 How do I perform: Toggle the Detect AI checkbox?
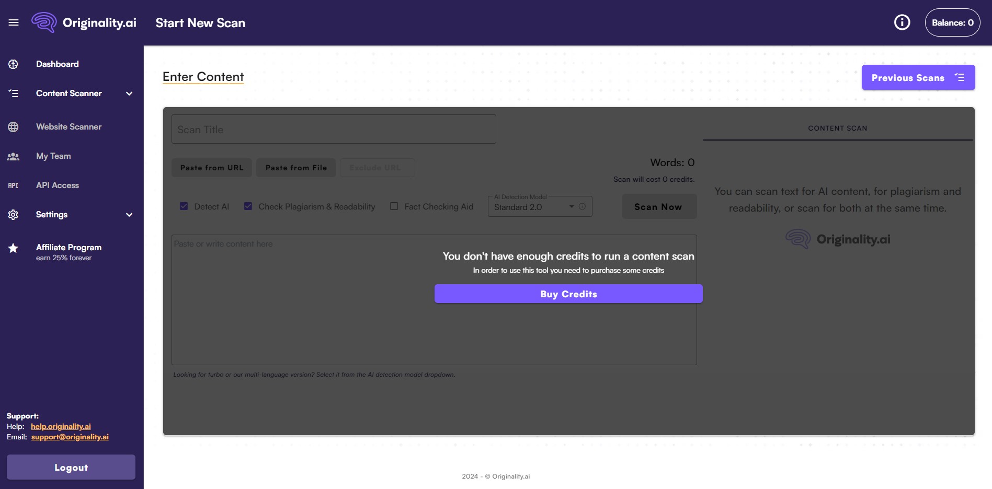[x=184, y=206]
